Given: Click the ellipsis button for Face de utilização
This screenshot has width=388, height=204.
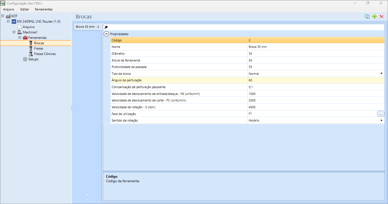Looking at the screenshot, I should click(x=381, y=114).
